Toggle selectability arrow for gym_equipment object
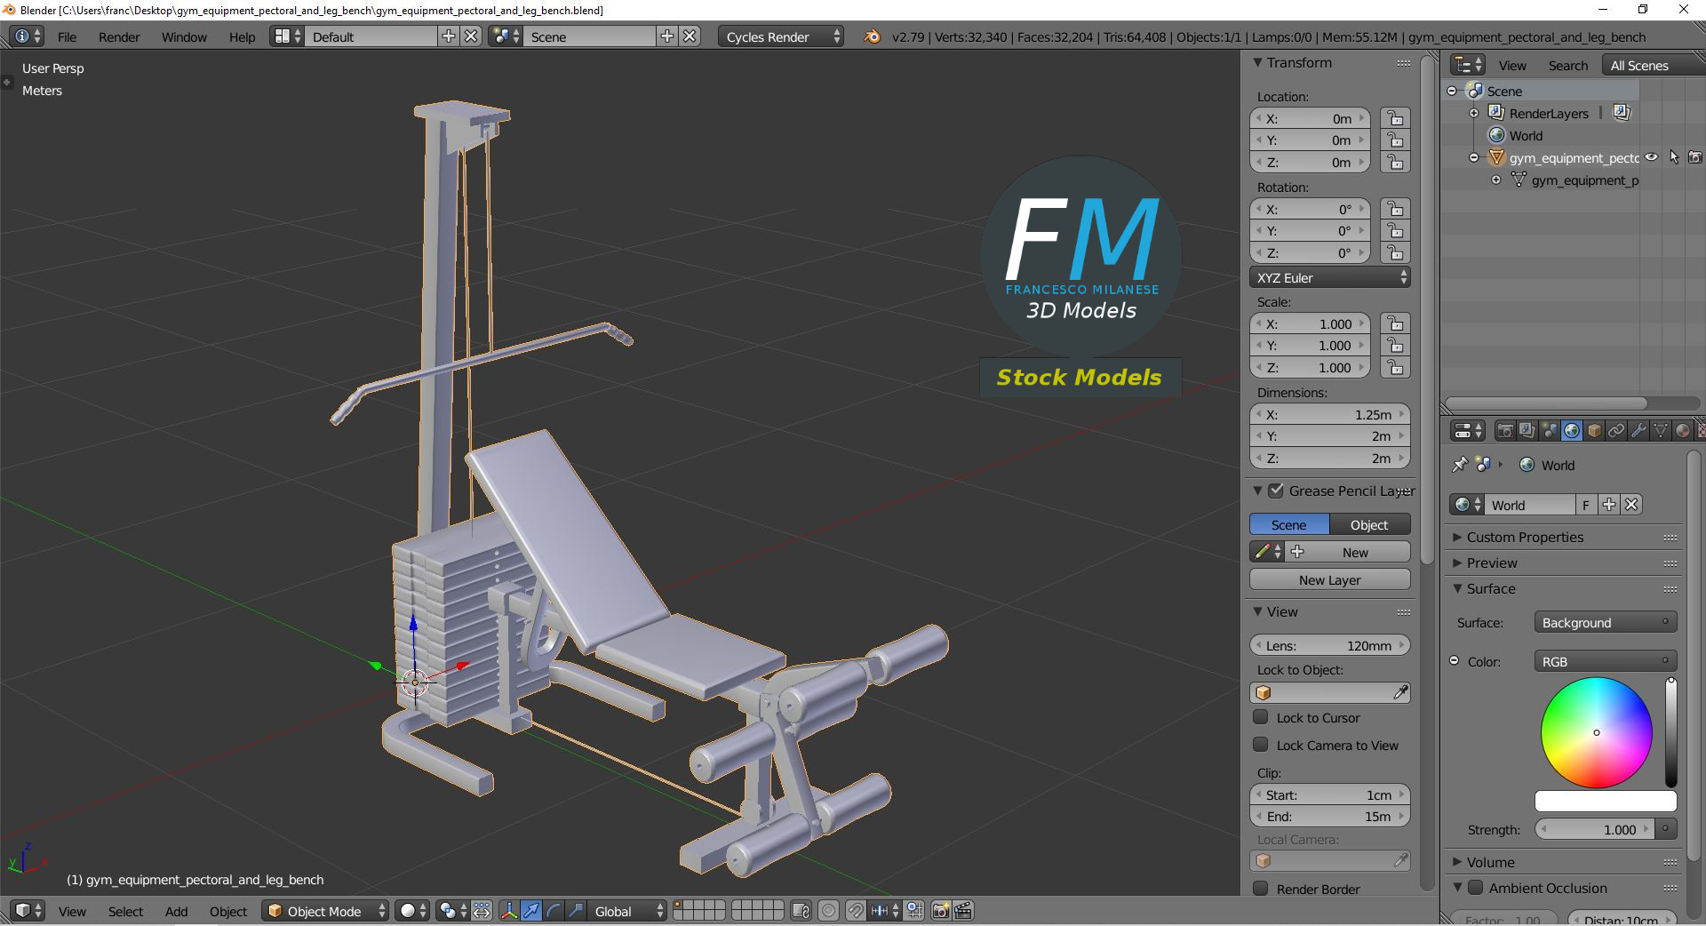The image size is (1706, 926). (x=1674, y=157)
